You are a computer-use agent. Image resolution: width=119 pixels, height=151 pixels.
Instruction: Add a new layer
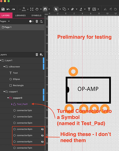(41, 55)
